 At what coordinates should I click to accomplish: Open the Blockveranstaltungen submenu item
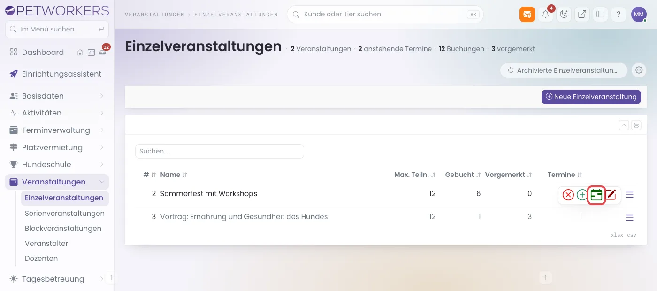63,228
